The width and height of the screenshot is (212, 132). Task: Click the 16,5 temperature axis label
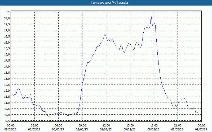(7, 36)
